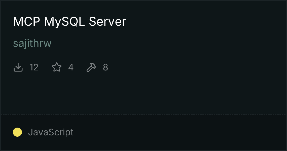Screen dimensions: 287x151
Task: Click the download arrow icon
Action: (x=18, y=67)
